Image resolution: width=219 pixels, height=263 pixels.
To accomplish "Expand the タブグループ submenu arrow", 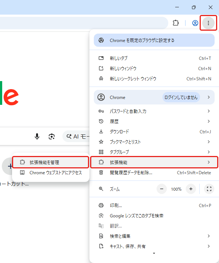I will (209, 152).
